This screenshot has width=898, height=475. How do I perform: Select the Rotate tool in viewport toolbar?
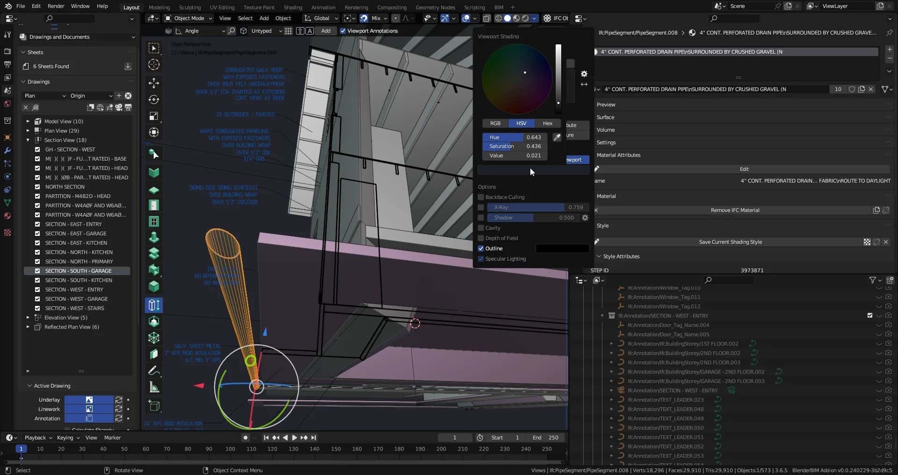[x=154, y=99]
